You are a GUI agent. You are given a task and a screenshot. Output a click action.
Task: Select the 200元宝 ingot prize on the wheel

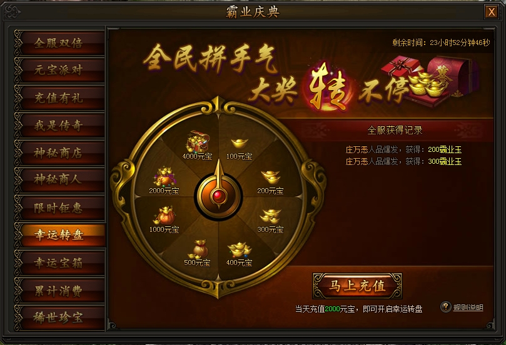coord(270,177)
